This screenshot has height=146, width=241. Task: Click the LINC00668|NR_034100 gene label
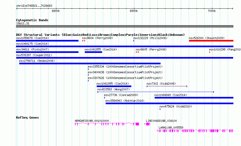[x=161, y=121]
